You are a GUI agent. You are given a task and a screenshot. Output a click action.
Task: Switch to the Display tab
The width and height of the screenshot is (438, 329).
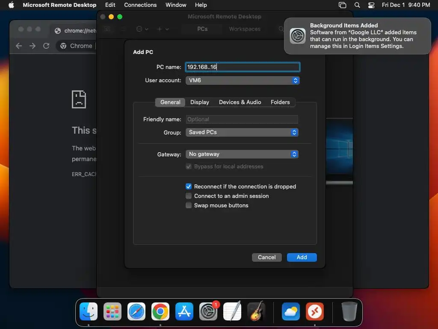[x=199, y=102]
